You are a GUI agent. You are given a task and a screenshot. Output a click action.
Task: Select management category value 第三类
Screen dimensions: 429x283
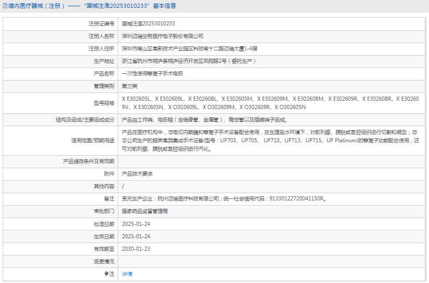pos(129,86)
